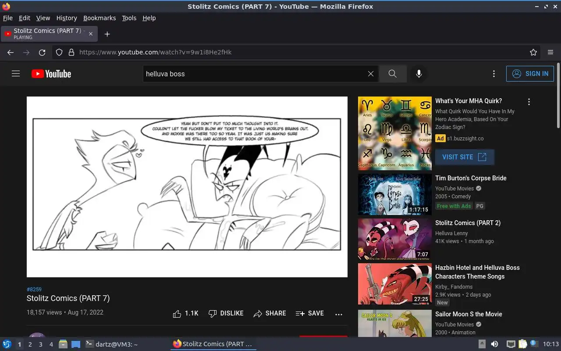The image size is (561, 351).
Task: SAVE the video to a playlist
Action: [x=310, y=314]
